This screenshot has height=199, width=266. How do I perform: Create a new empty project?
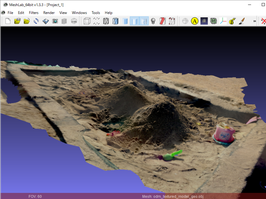click(x=8, y=21)
